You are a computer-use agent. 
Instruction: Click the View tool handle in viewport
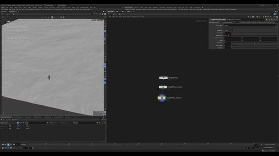click(x=8, y=21)
